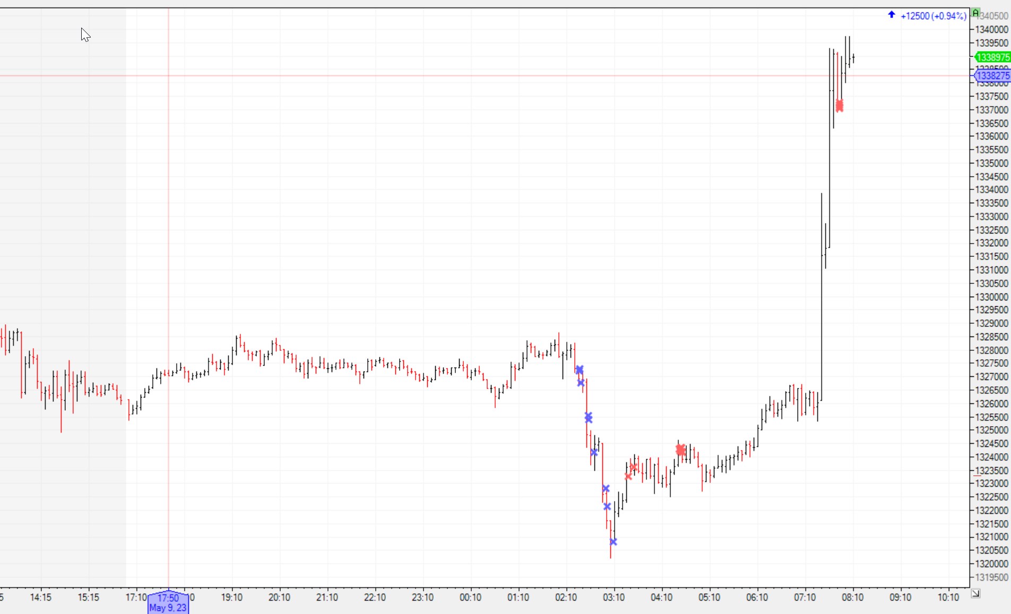1011x614 pixels.
Task: Click the lowest blue X trade marker near 1321000
Action: pyautogui.click(x=613, y=542)
